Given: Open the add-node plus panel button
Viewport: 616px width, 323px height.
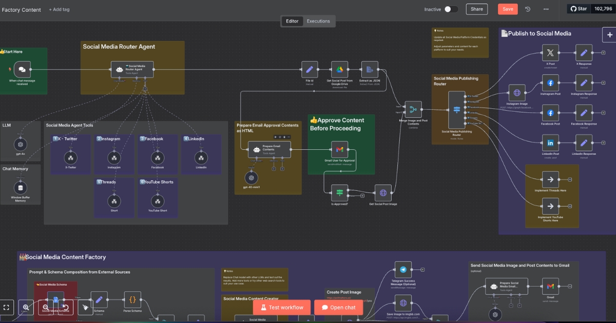Looking at the screenshot, I should click(x=609, y=35).
